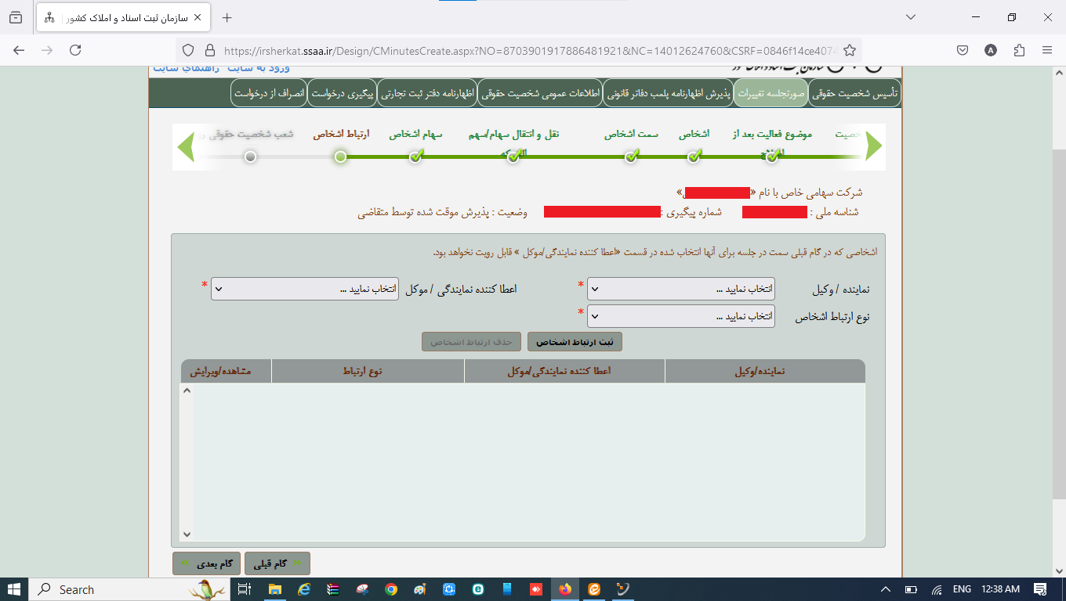Click the اعطا کننده نمایندگی/موکل column header
The width and height of the screenshot is (1066, 601).
[564, 371]
